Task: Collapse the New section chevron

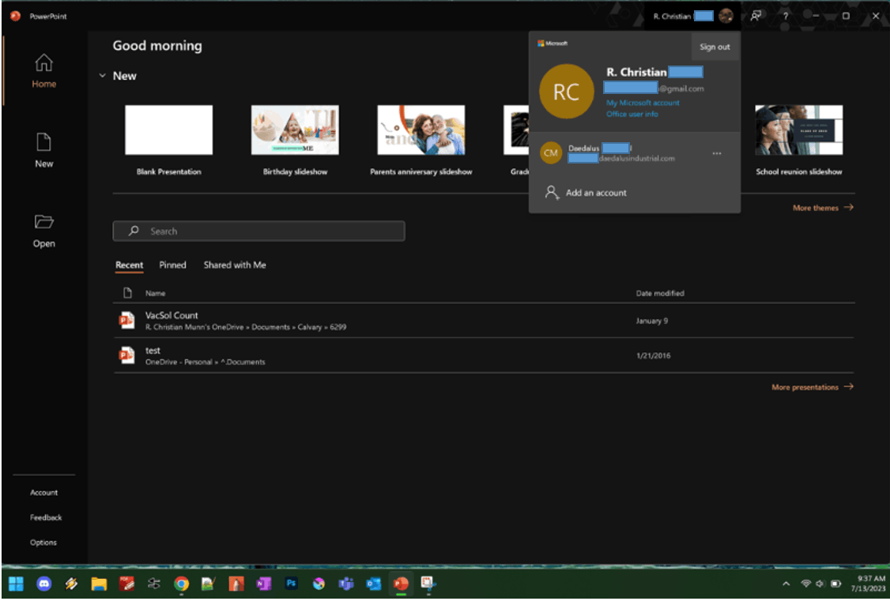Action: pos(102,75)
